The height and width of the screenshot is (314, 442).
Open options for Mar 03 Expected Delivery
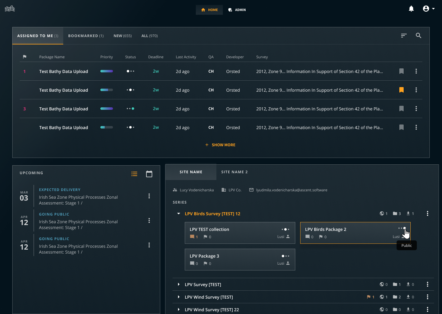tap(149, 196)
